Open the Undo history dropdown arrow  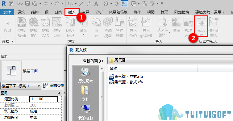(x=51, y=4)
